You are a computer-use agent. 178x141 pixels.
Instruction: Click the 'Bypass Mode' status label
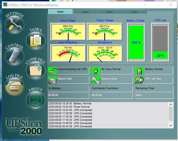pos(109,79)
